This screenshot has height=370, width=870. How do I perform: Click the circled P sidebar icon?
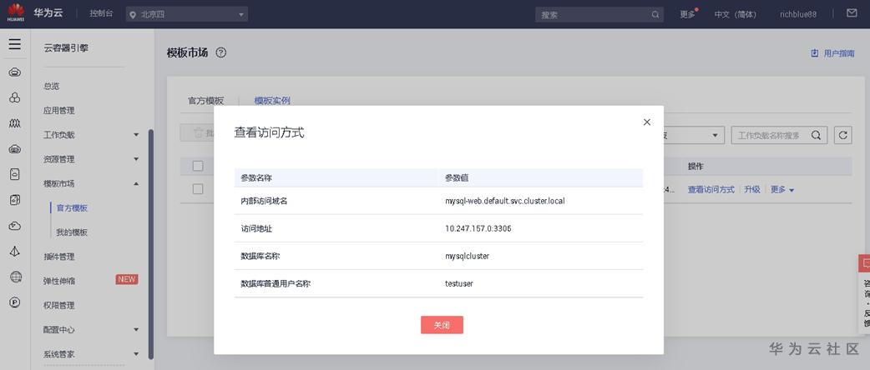(x=15, y=302)
